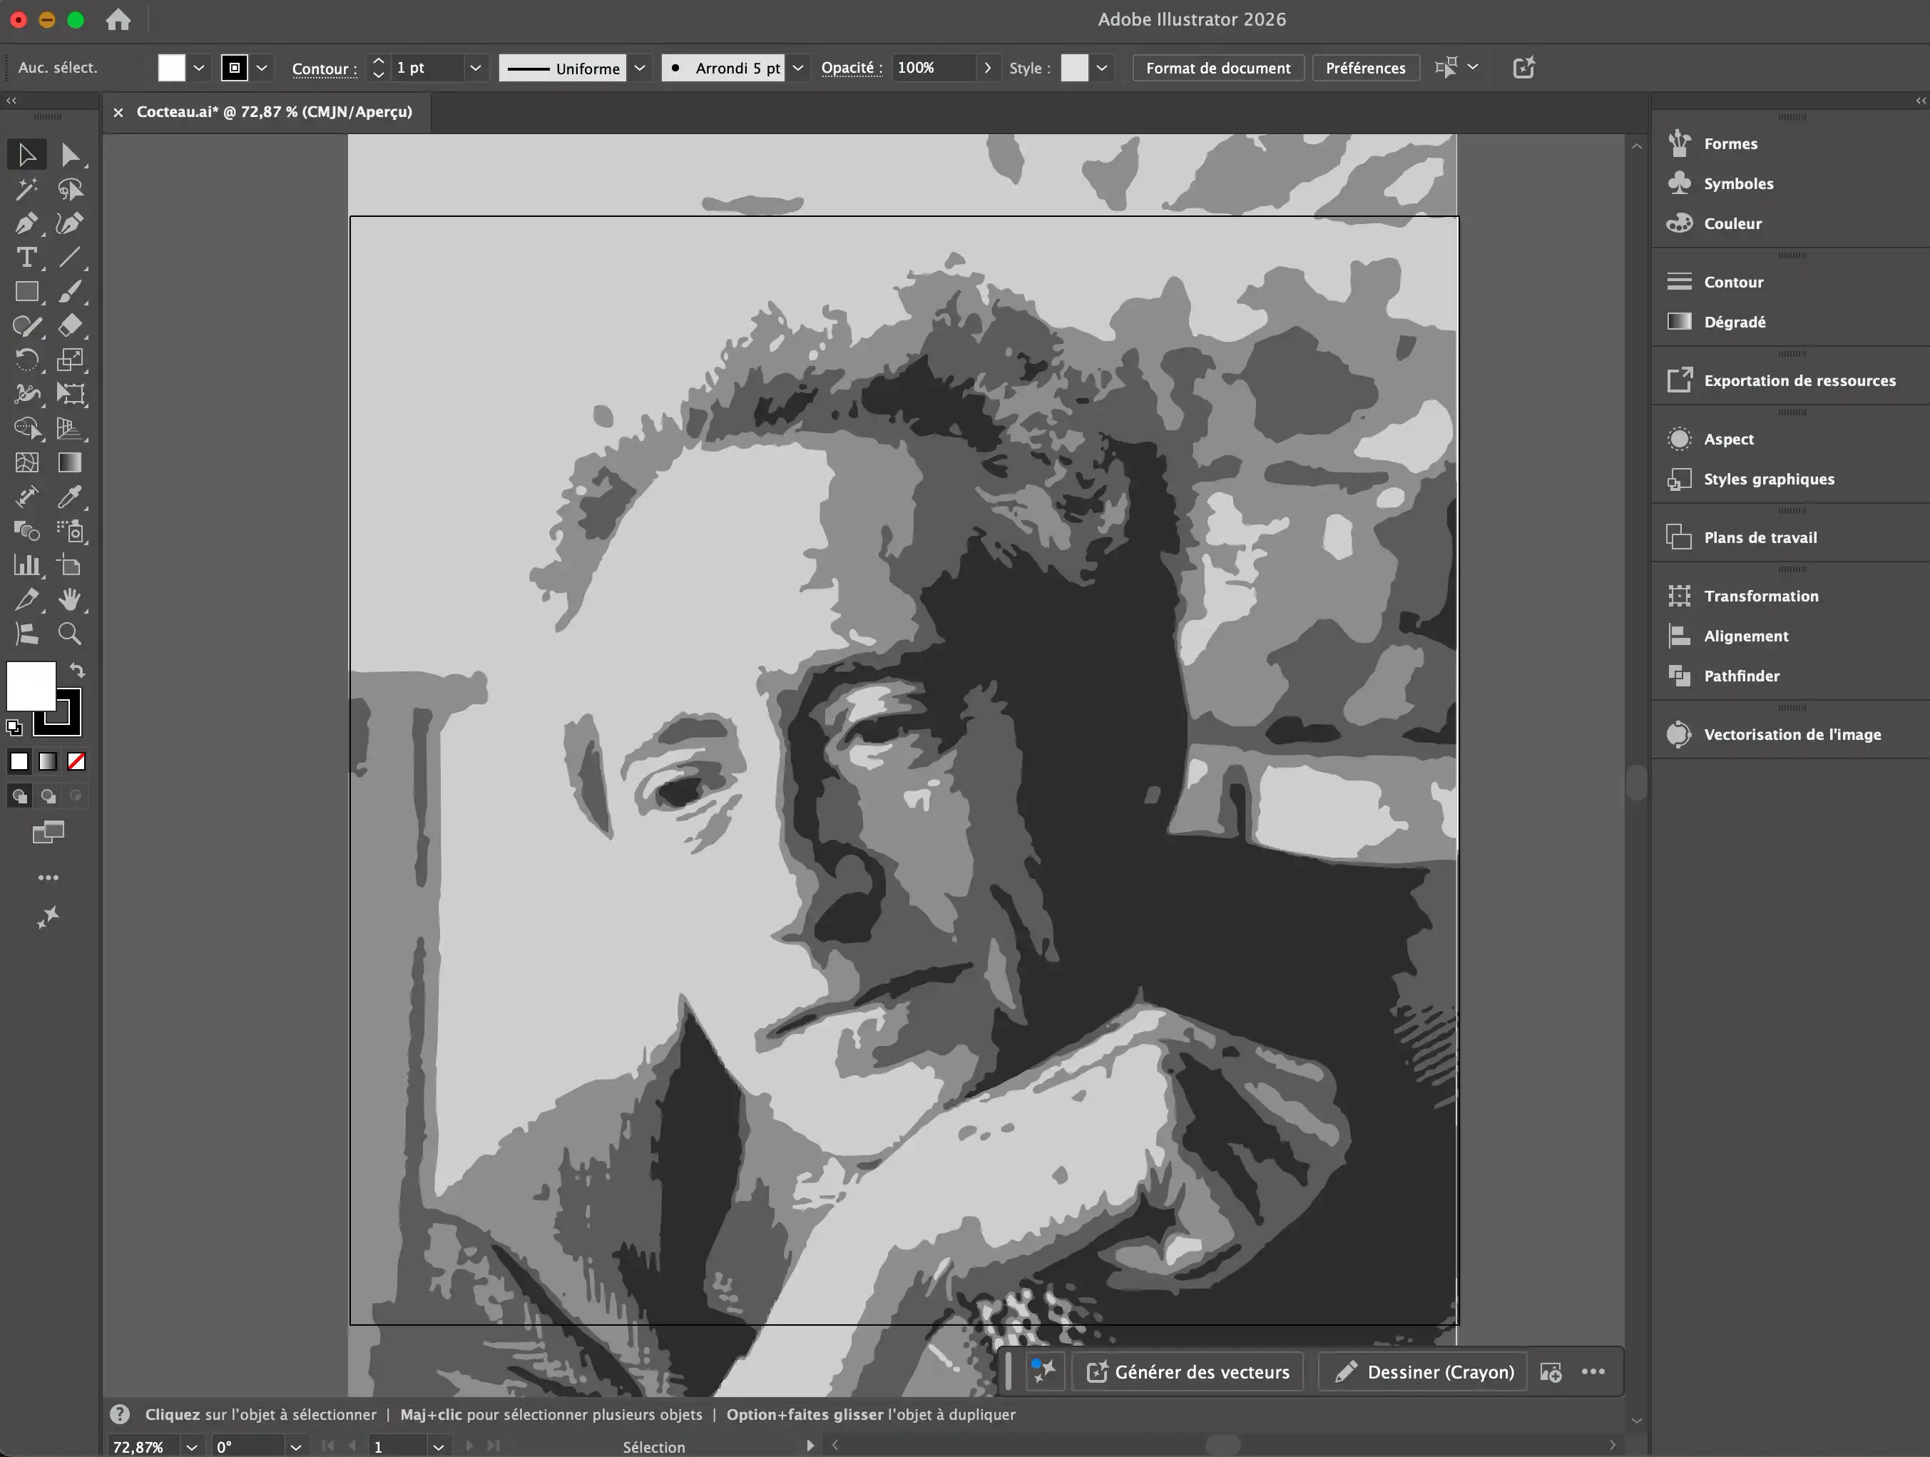Select the Selection tool arrow

[27, 155]
